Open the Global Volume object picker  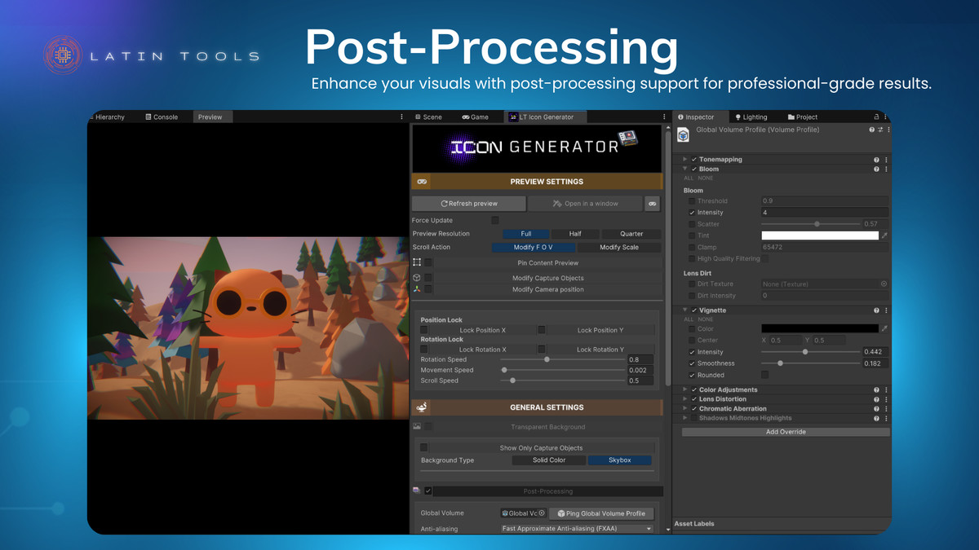pyautogui.click(x=542, y=513)
